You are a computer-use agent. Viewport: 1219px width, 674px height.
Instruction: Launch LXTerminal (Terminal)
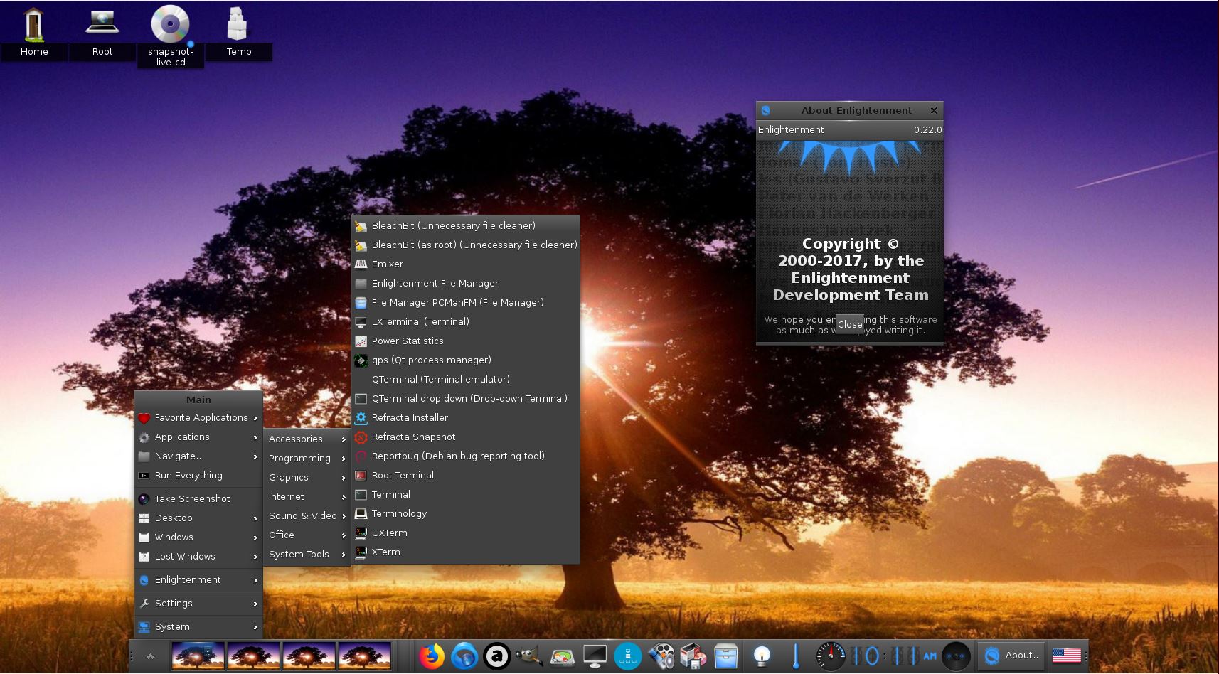click(x=466, y=321)
